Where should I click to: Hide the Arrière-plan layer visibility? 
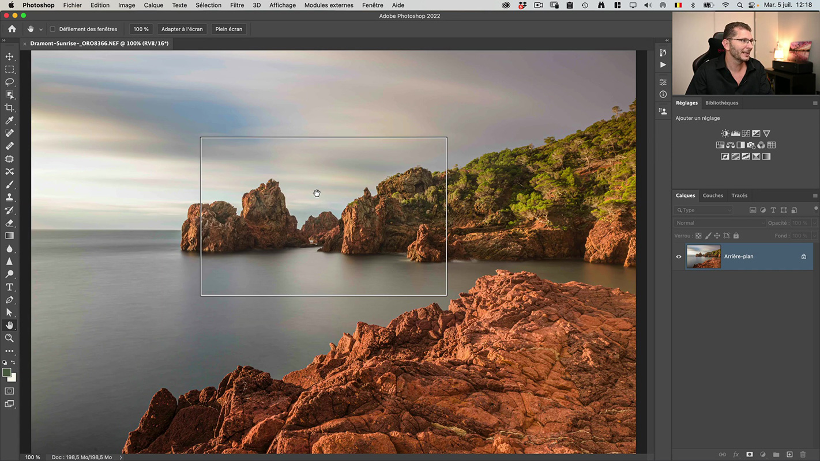coord(679,257)
